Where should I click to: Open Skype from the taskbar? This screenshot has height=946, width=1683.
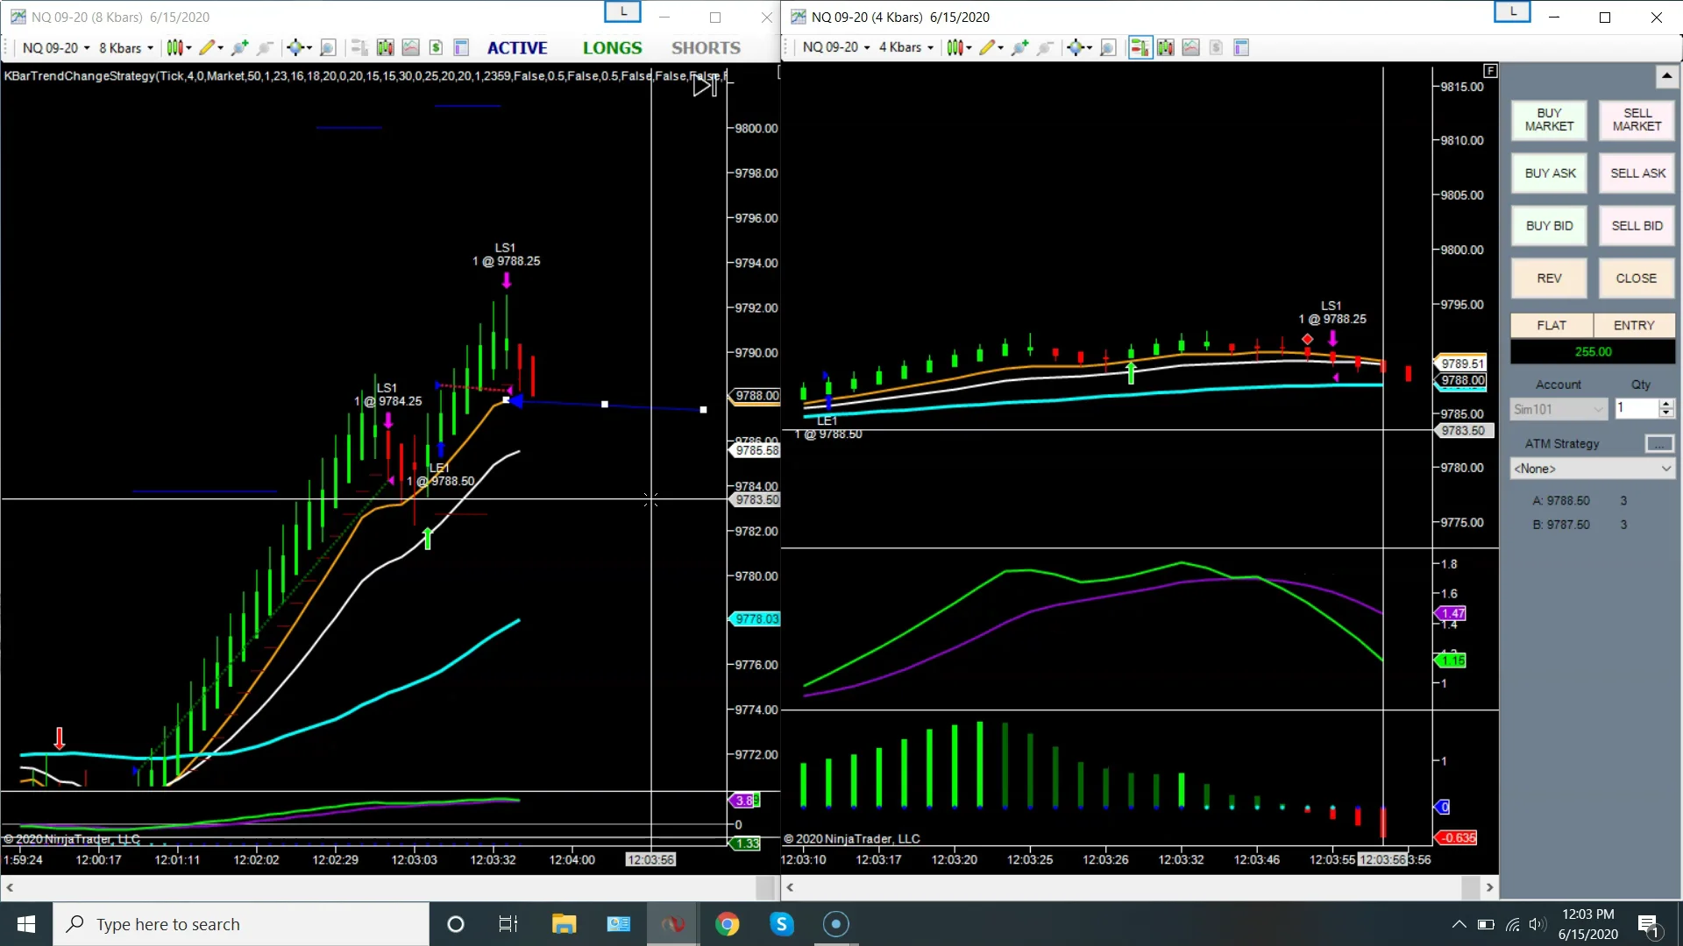tap(781, 924)
